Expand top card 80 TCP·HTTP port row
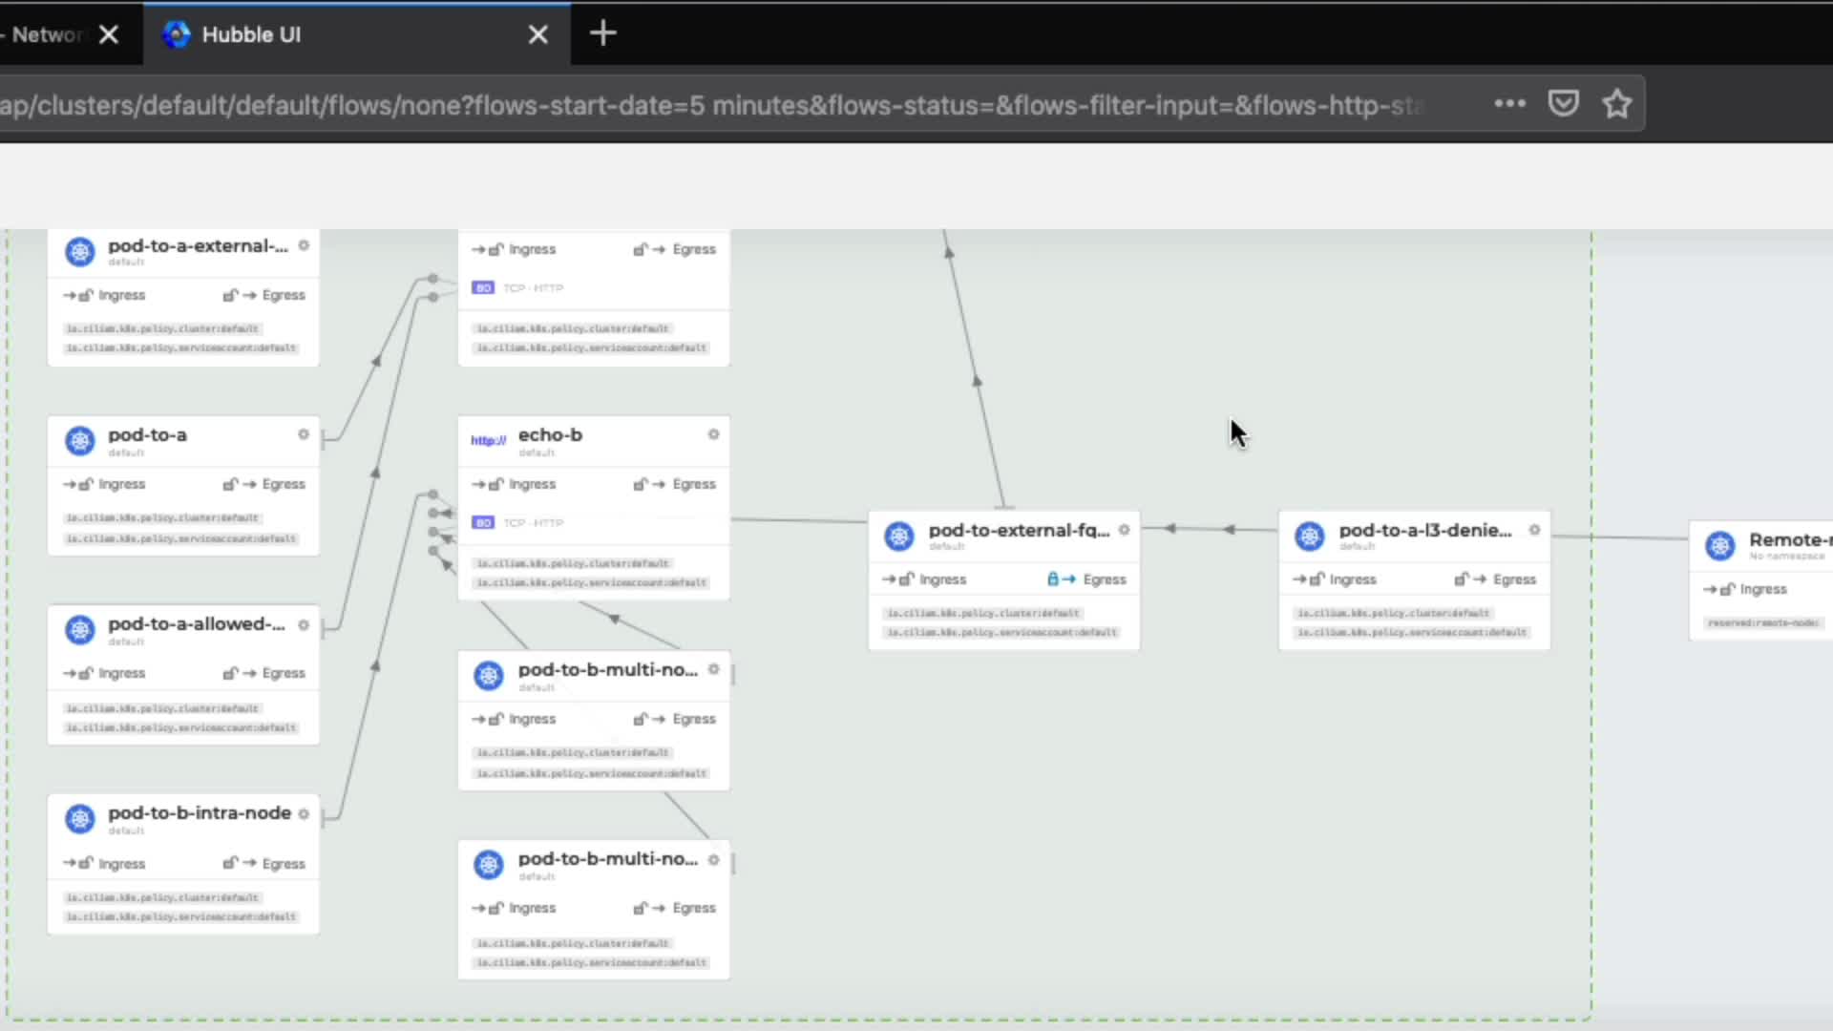Image resolution: width=1833 pixels, height=1031 pixels. click(518, 287)
